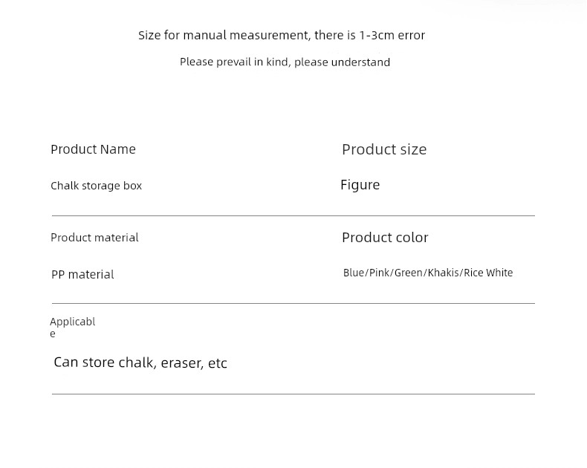587x468 pixels.
Task: Select the 'Applicable' label
Action: [x=73, y=327]
